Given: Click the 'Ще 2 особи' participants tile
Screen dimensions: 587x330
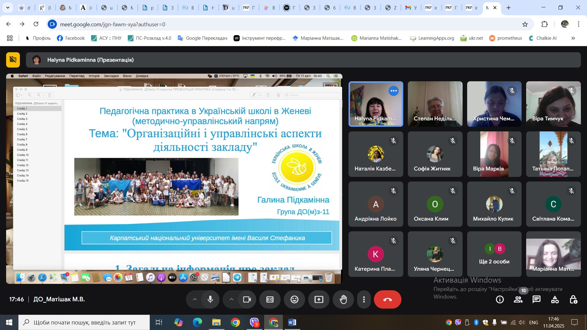Looking at the screenshot, I should click(x=494, y=254).
